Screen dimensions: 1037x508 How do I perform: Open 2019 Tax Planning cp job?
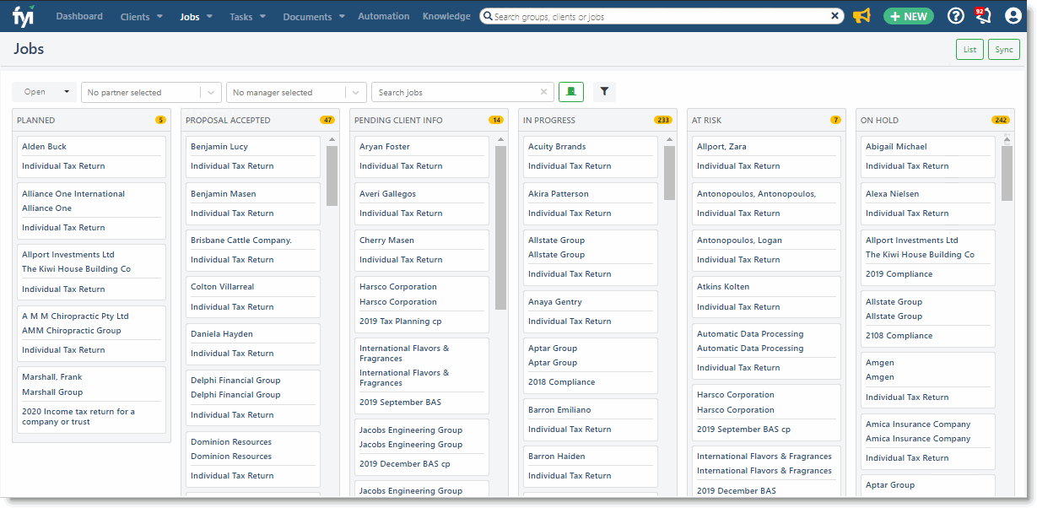(x=401, y=321)
